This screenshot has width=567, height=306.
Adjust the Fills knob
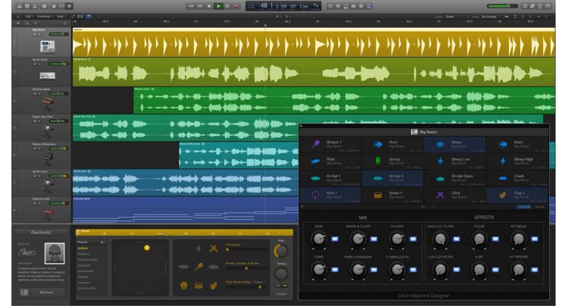click(x=281, y=251)
